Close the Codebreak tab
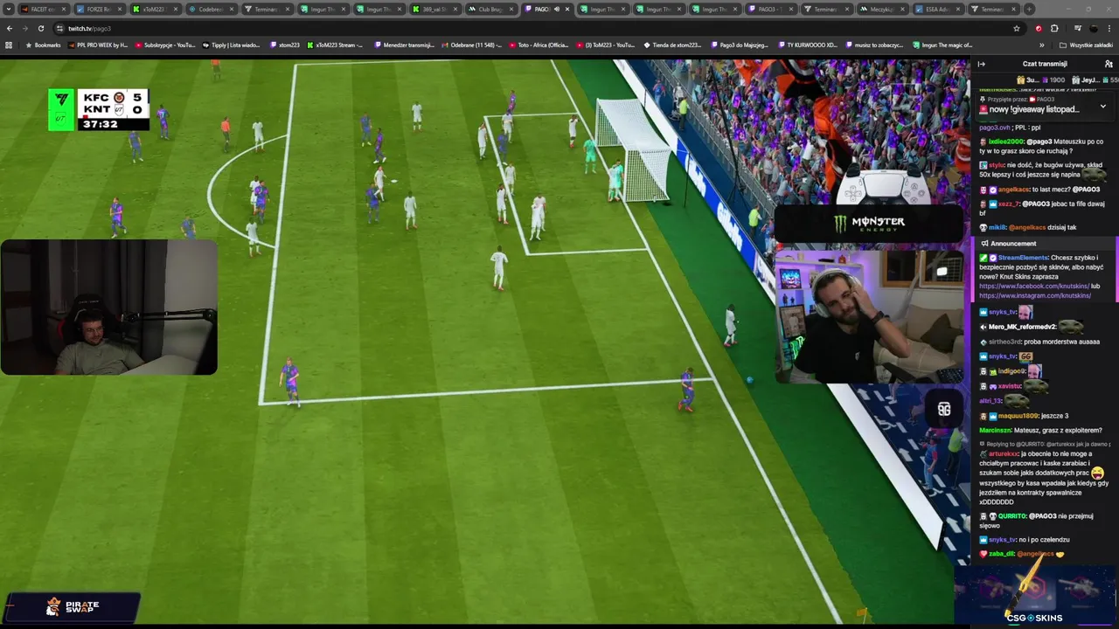This screenshot has height=629, width=1119. click(231, 9)
